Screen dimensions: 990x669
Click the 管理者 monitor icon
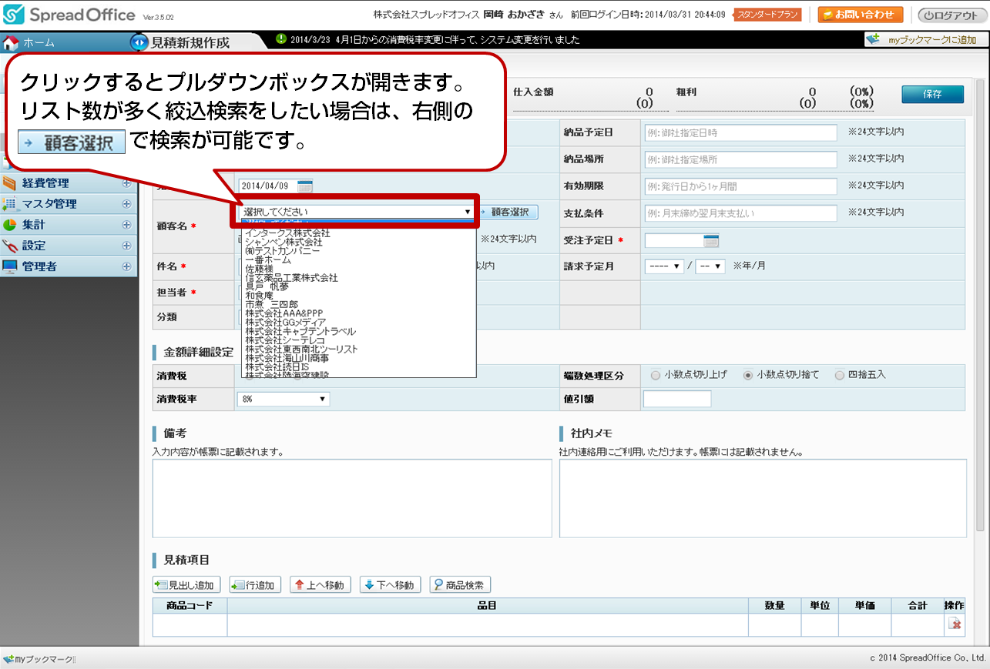point(10,266)
